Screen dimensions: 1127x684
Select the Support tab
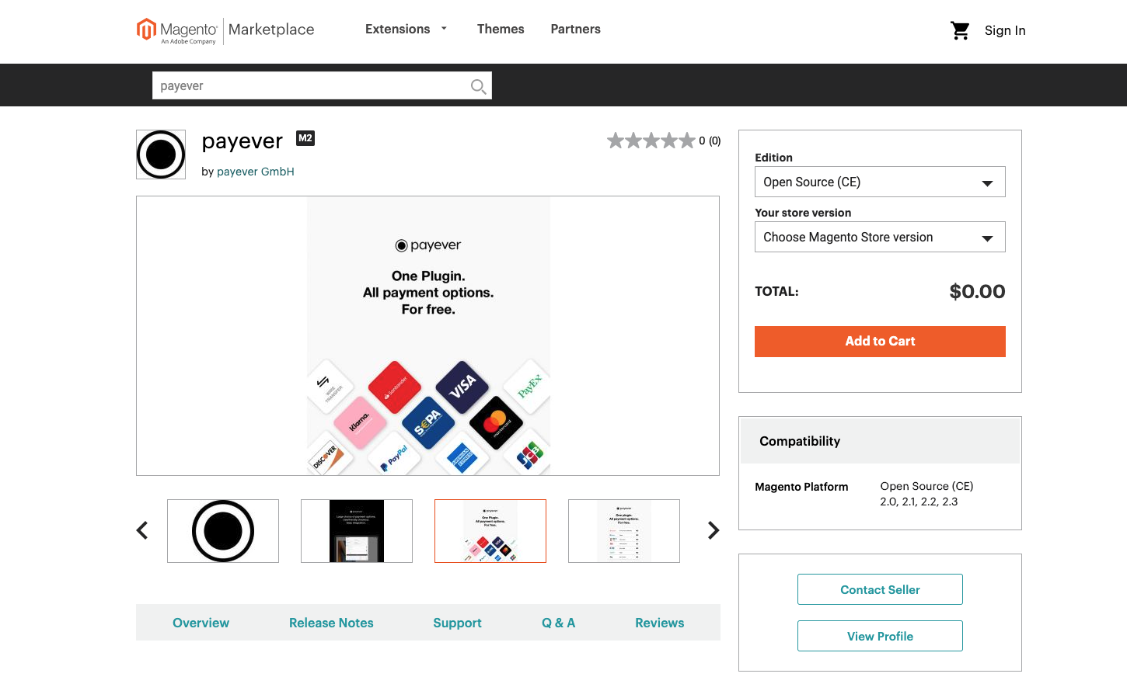[x=457, y=623]
